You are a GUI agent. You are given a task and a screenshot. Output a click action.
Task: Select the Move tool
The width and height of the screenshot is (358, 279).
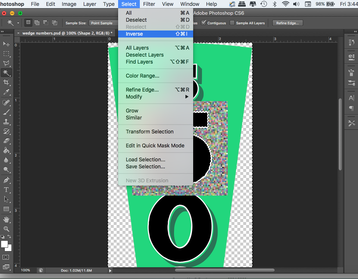6,44
